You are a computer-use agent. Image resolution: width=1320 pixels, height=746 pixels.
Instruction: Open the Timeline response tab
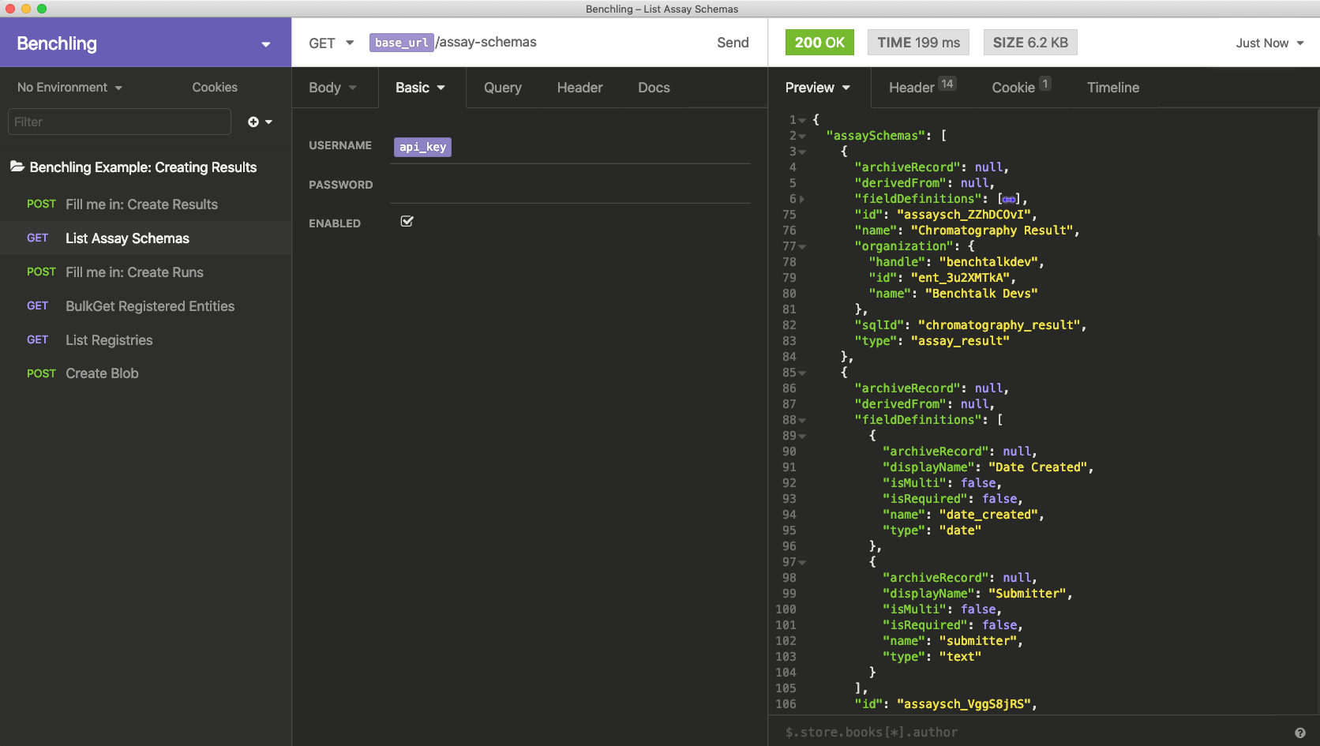coord(1112,88)
